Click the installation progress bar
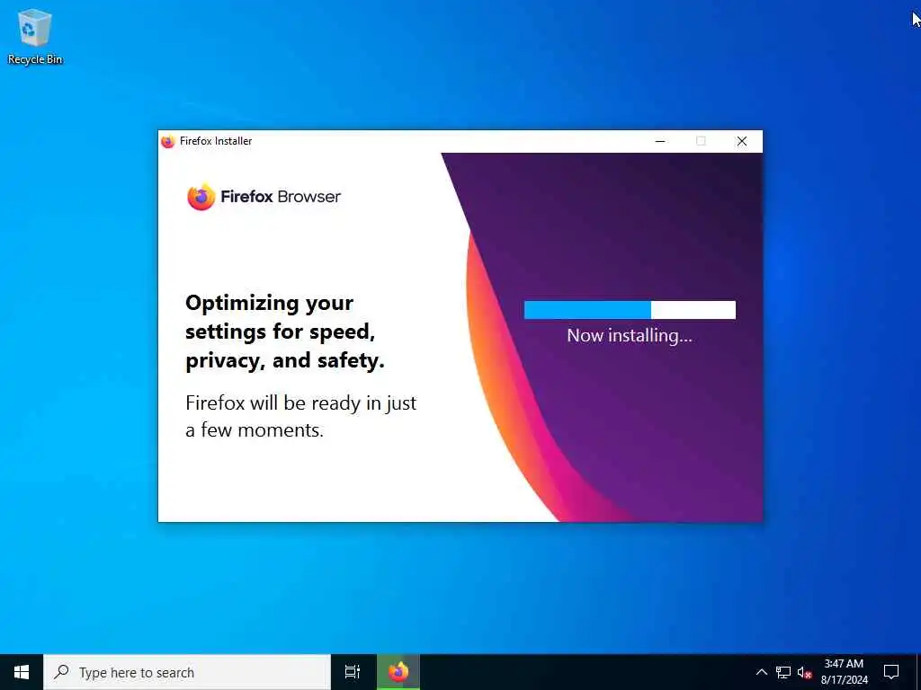The width and height of the screenshot is (921, 690). [x=630, y=310]
